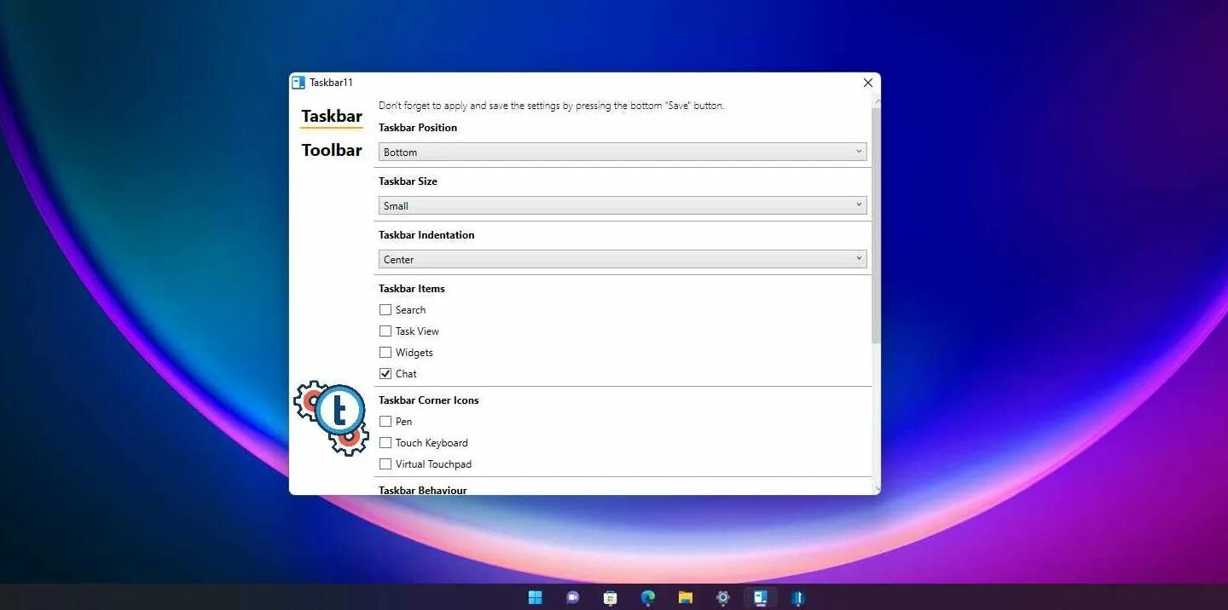Open the Taskbar Position dropdown

tap(623, 152)
